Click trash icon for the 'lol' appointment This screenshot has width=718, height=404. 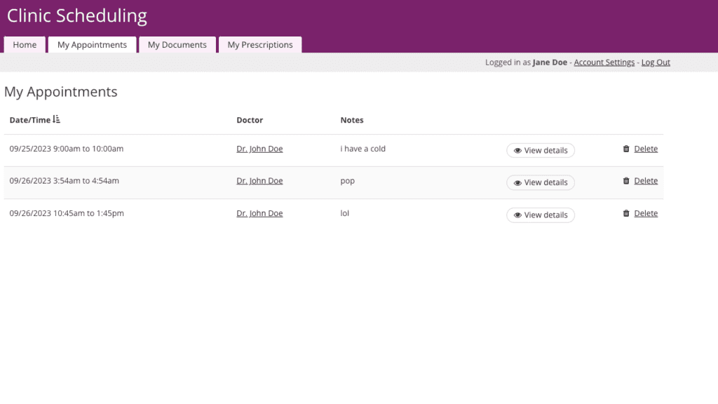point(626,213)
